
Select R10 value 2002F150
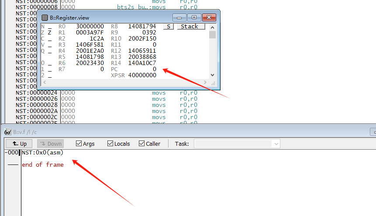click(142, 38)
